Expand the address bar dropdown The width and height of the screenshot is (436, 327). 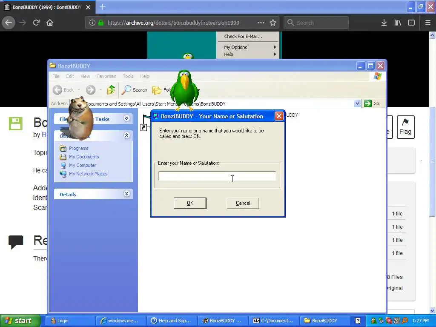pos(357,104)
